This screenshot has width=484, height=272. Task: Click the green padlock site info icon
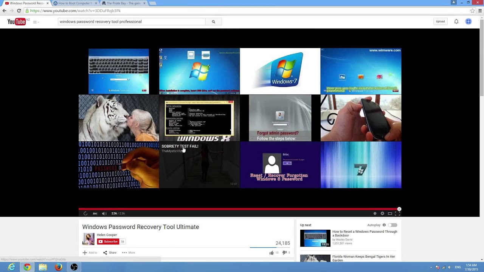click(x=27, y=11)
